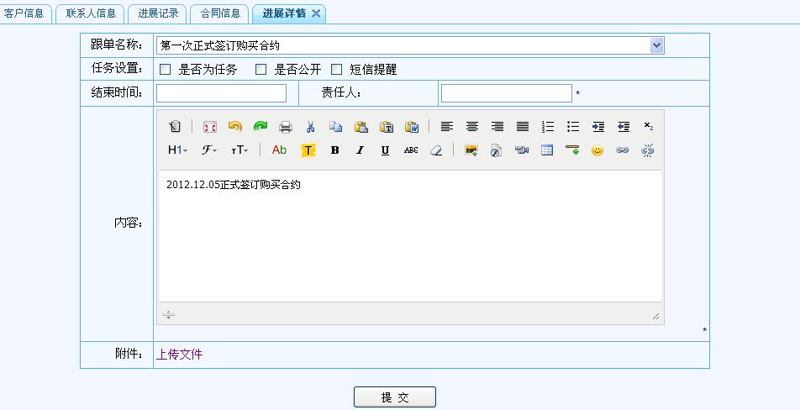Cut selected text with the scissors icon
This screenshot has height=410, width=800.
[310, 127]
